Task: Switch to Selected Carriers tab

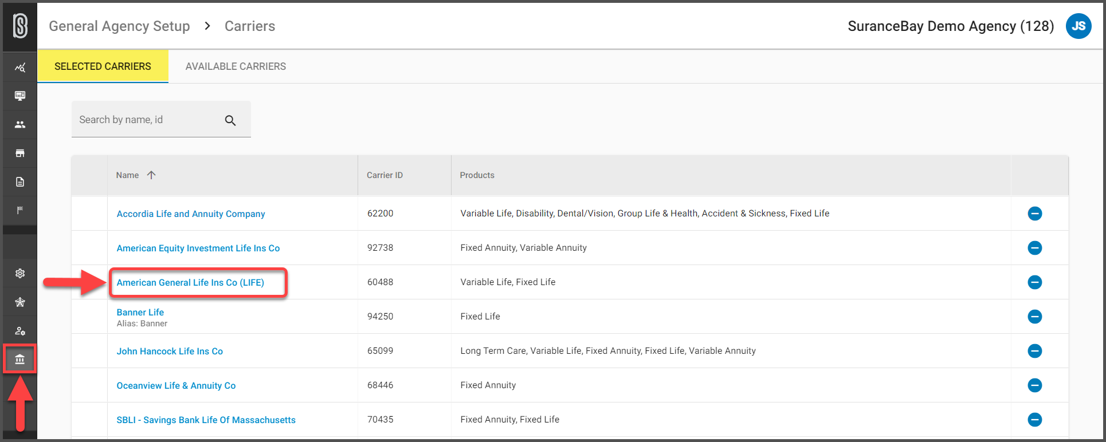Action: coord(103,66)
